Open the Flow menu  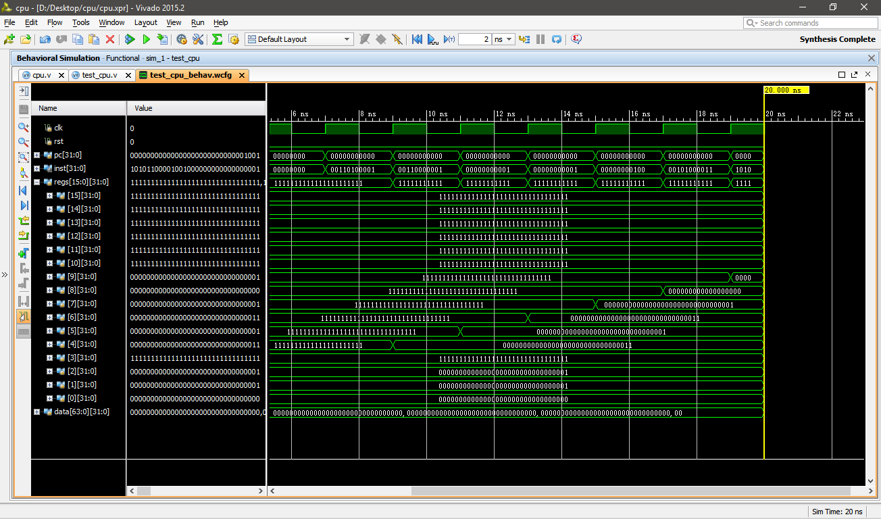pyautogui.click(x=55, y=22)
